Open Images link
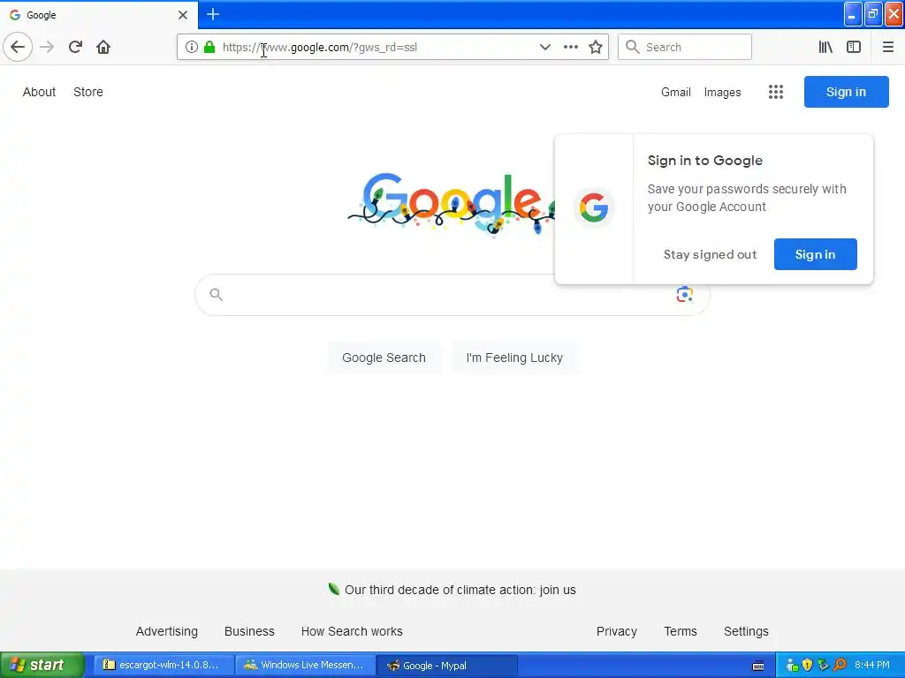This screenshot has width=905, height=678. click(723, 92)
